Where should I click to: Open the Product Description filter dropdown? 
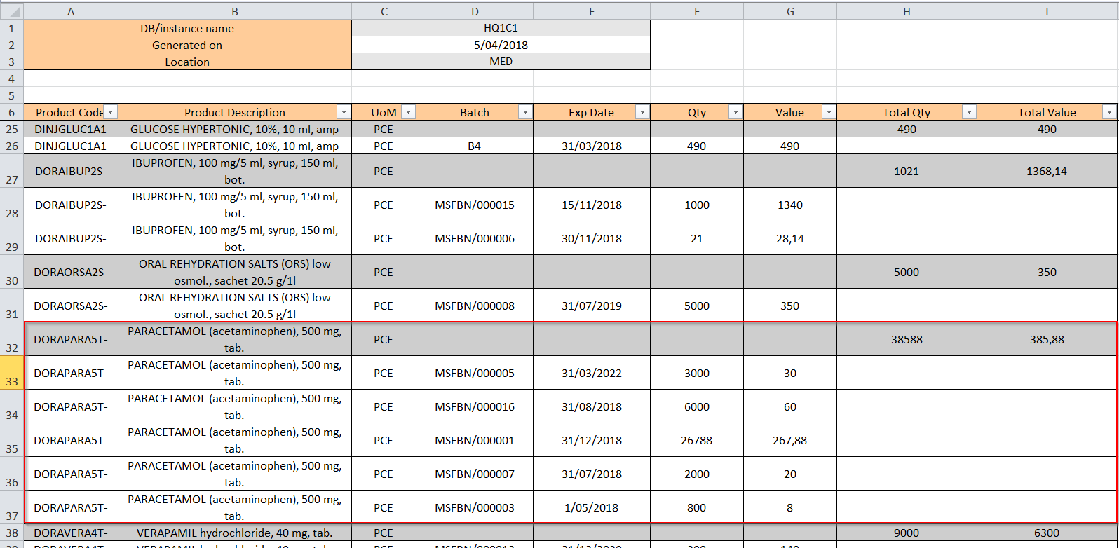[x=344, y=112]
